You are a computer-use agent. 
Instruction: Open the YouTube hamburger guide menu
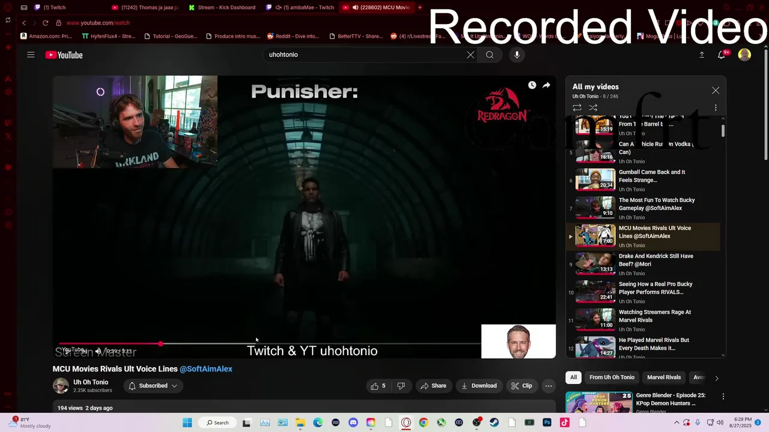tap(31, 55)
